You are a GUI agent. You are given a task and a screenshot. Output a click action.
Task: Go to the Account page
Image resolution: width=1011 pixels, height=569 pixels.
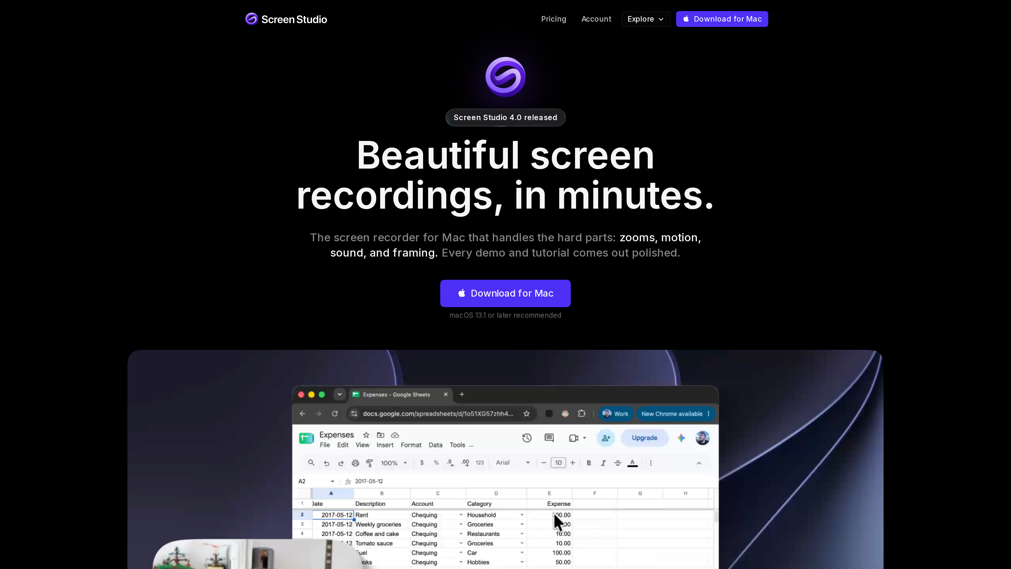coord(596,19)
